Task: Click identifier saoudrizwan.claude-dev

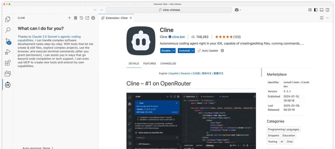Action: coord(296,84)
